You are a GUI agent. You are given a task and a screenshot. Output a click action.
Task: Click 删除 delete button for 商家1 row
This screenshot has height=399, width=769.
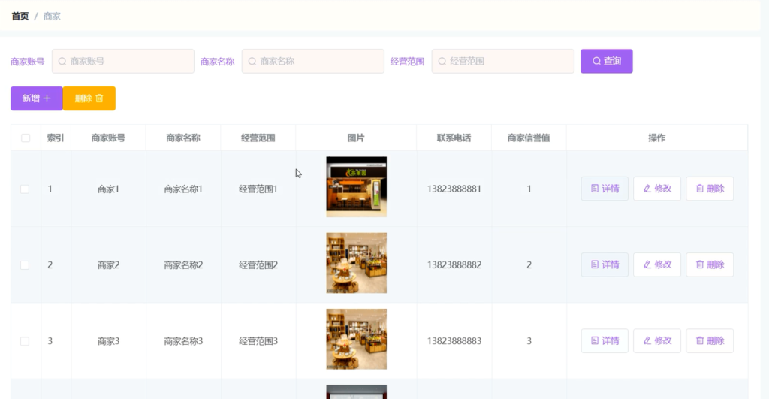point(710,189)
